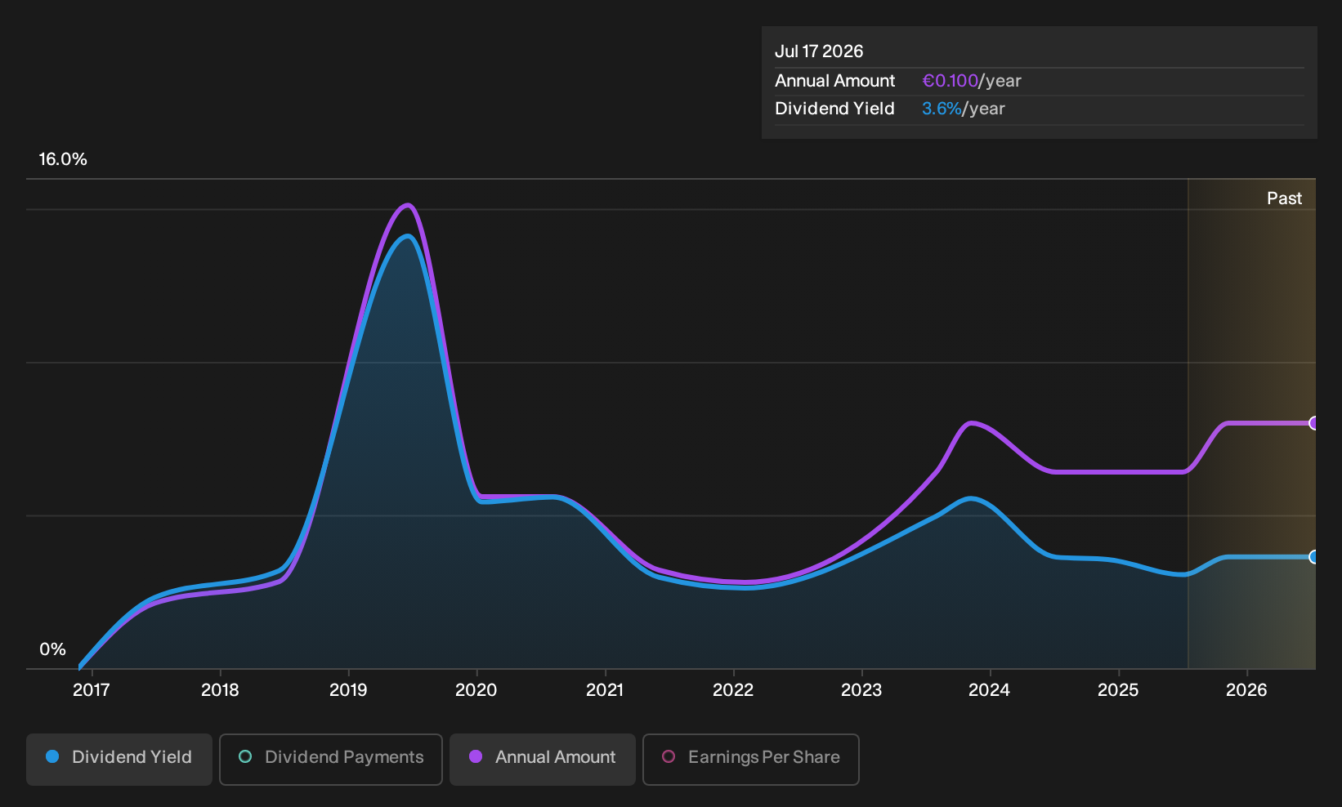Click blue Dividend Yield endpoint marker

[1313, 557]
